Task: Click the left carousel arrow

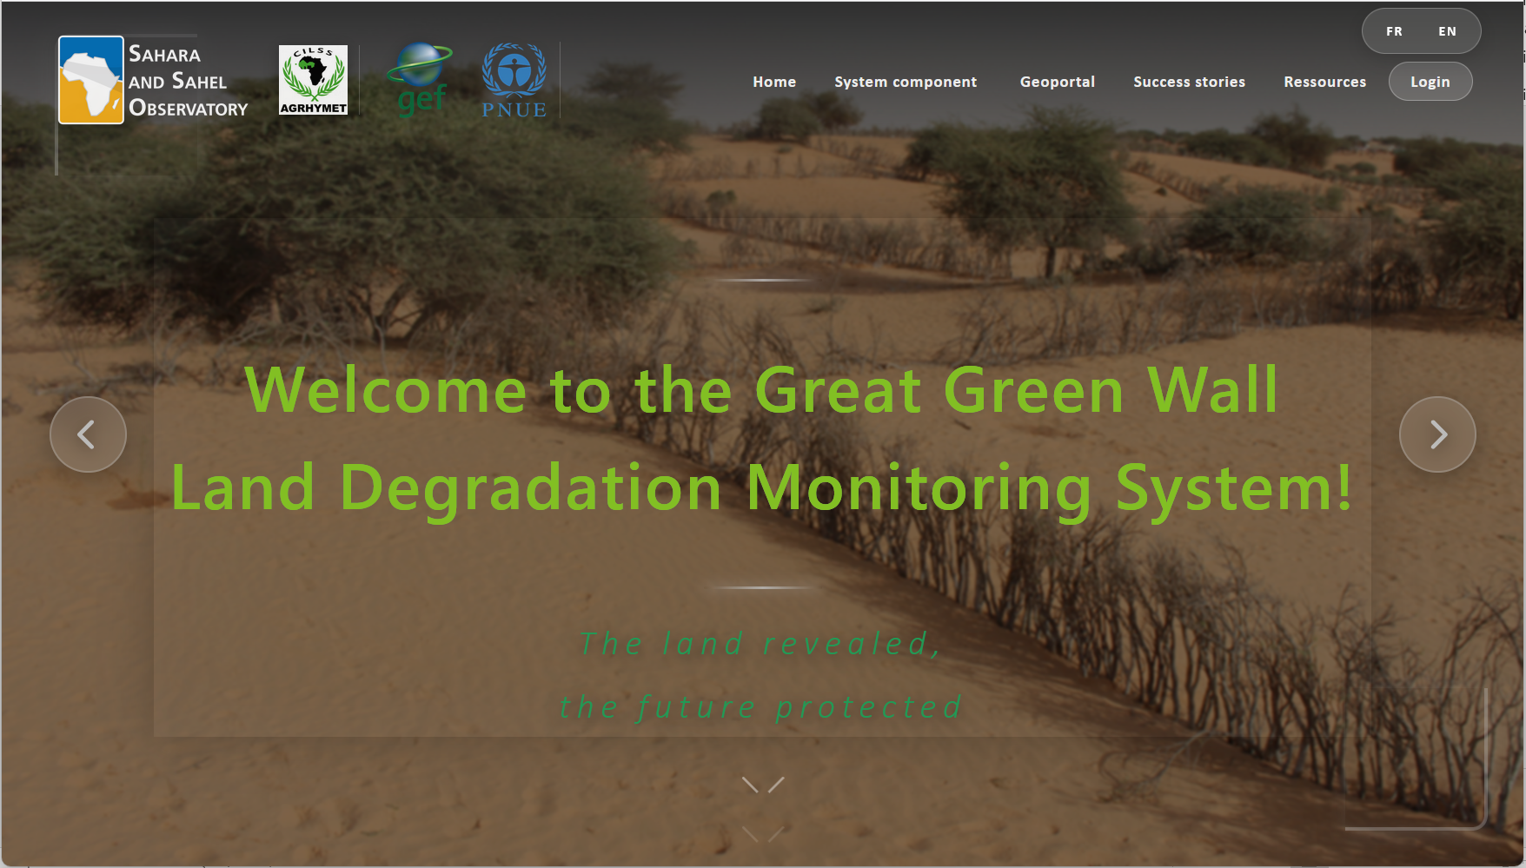Action: (88, 434)
